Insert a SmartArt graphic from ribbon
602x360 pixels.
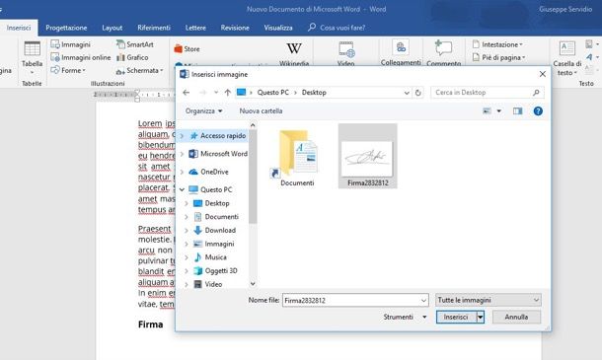coord(135,44)
